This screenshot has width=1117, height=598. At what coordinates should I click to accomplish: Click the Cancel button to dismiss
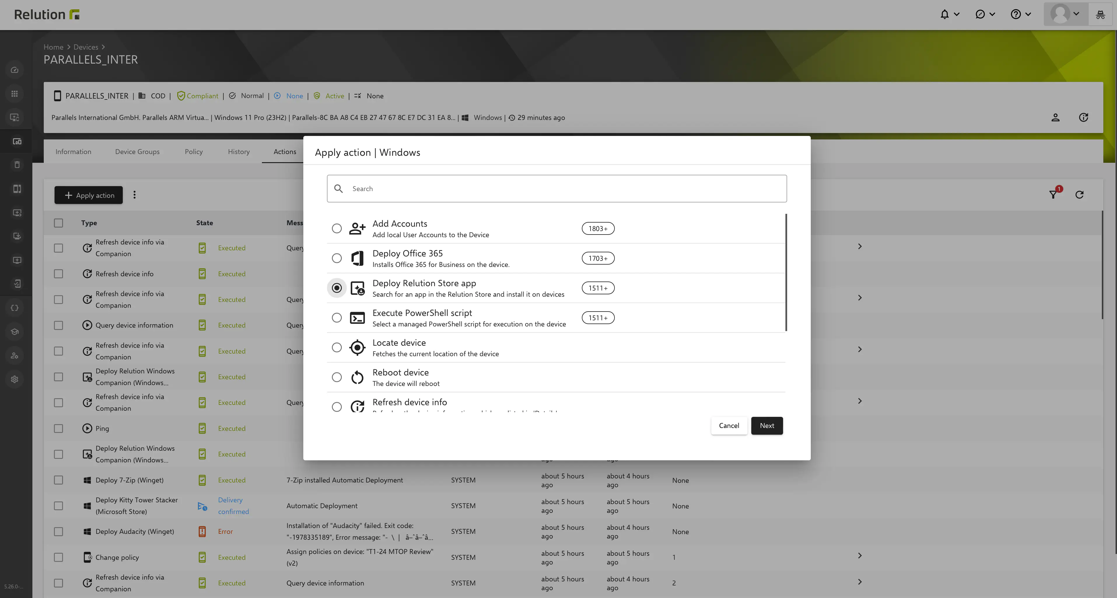(x=729, y=425)
